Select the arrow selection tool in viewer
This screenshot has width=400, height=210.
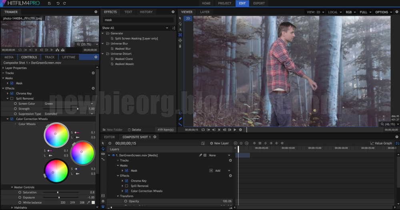point(180,18)
